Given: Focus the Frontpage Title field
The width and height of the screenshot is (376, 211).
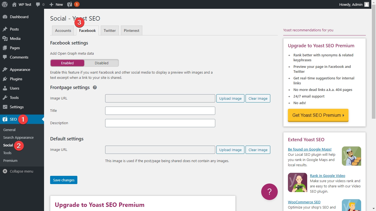Looking at the screenshot, I should [x=160, y=111].
